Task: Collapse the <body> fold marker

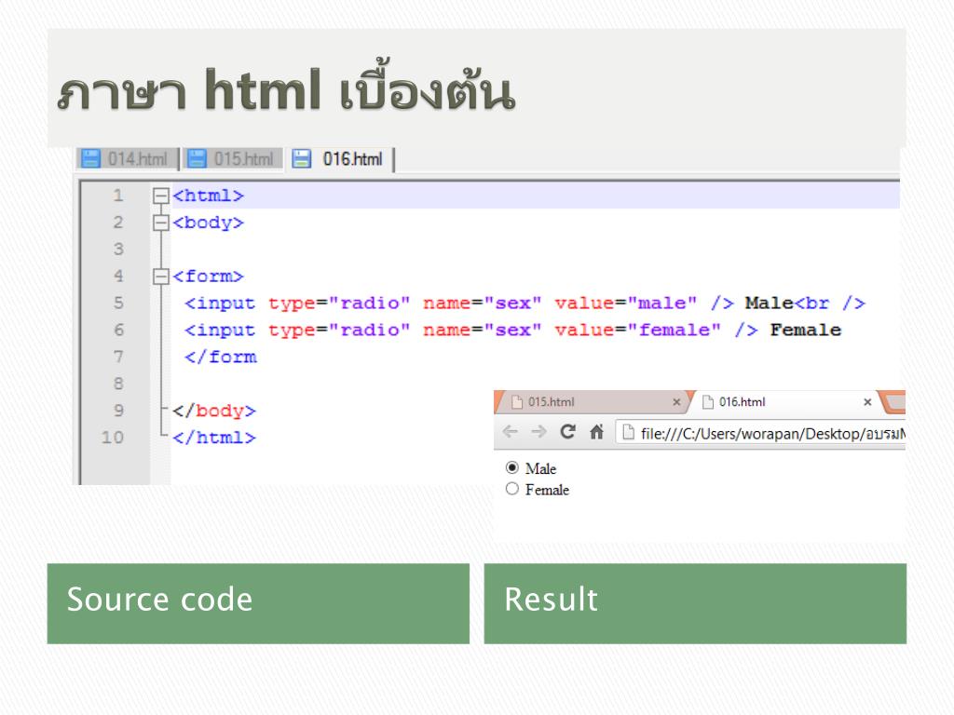Action: [x=160, y=223]
